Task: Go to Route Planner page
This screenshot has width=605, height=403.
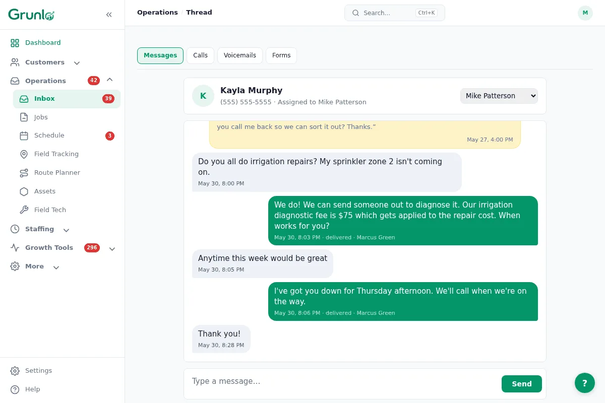Action: pos(67,173)
